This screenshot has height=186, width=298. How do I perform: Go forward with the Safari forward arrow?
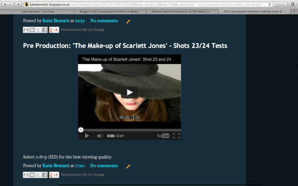[10, 4]
